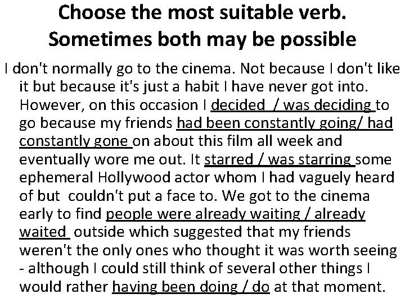Click underlined 'had been constantly going/ had'
The height and width of the screenshot is (303, 405).
(285, 123)
